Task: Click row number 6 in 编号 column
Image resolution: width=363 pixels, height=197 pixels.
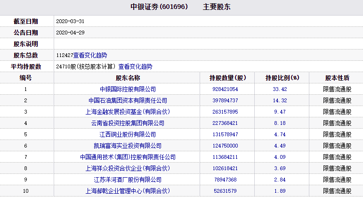Action: point(25,146)
